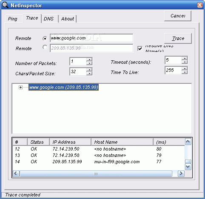Start the trace with the Trace button
This screenshot has height=199, width=205.
tap(178, 38)
